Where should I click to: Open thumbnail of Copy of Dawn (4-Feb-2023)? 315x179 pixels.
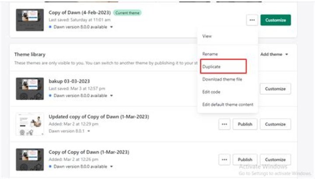[30, 20]
